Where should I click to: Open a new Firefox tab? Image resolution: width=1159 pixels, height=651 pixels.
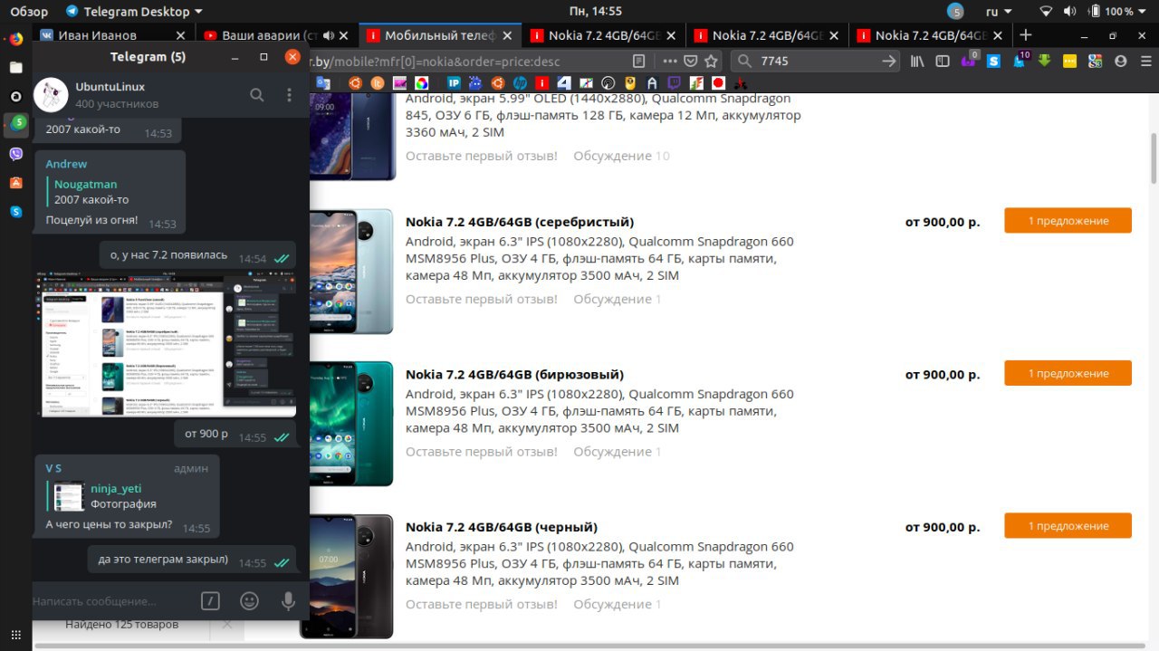pyautogui.click(x=1026, y=35)
